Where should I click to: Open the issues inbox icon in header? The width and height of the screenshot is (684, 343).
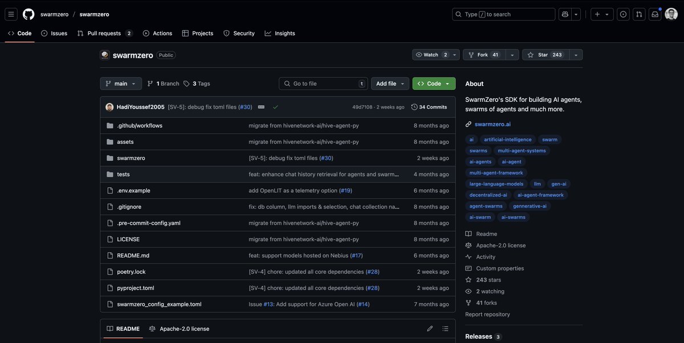tap(623, 14)
